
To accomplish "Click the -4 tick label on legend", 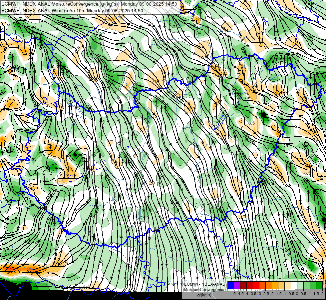I will point(246,294).
